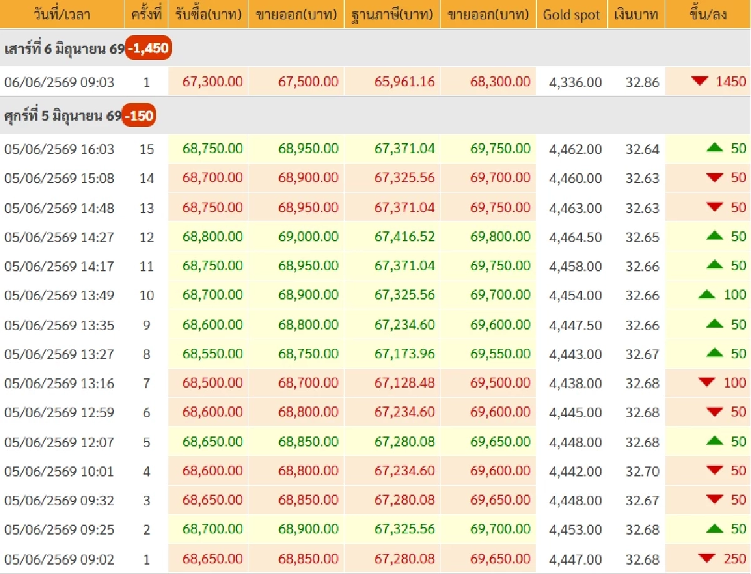Click the green up arrow in the 14:27 row

point(715,236)
